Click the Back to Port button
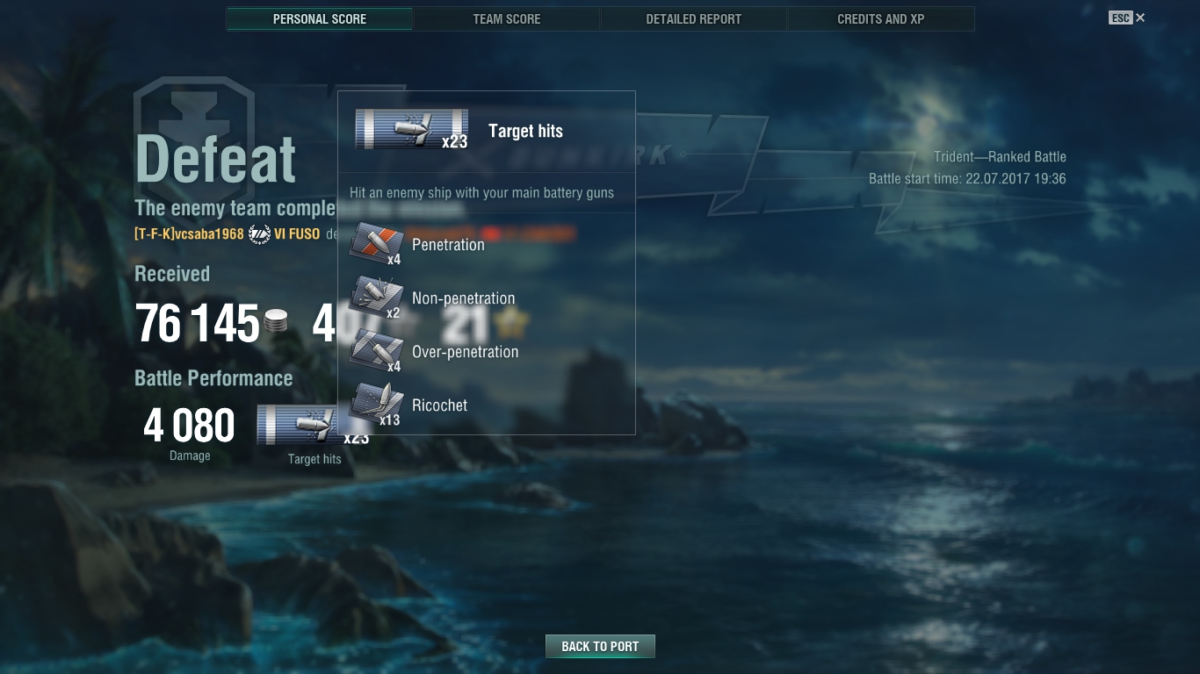 click(x=600, y=646)
